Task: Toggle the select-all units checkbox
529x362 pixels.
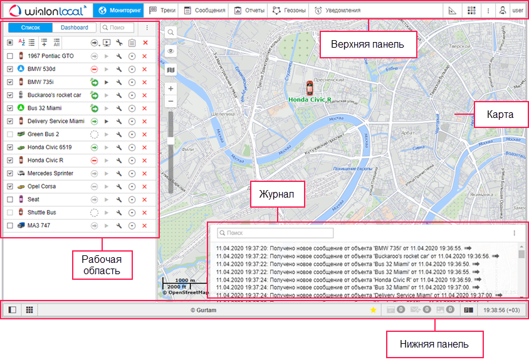Action: click(10, 43)
